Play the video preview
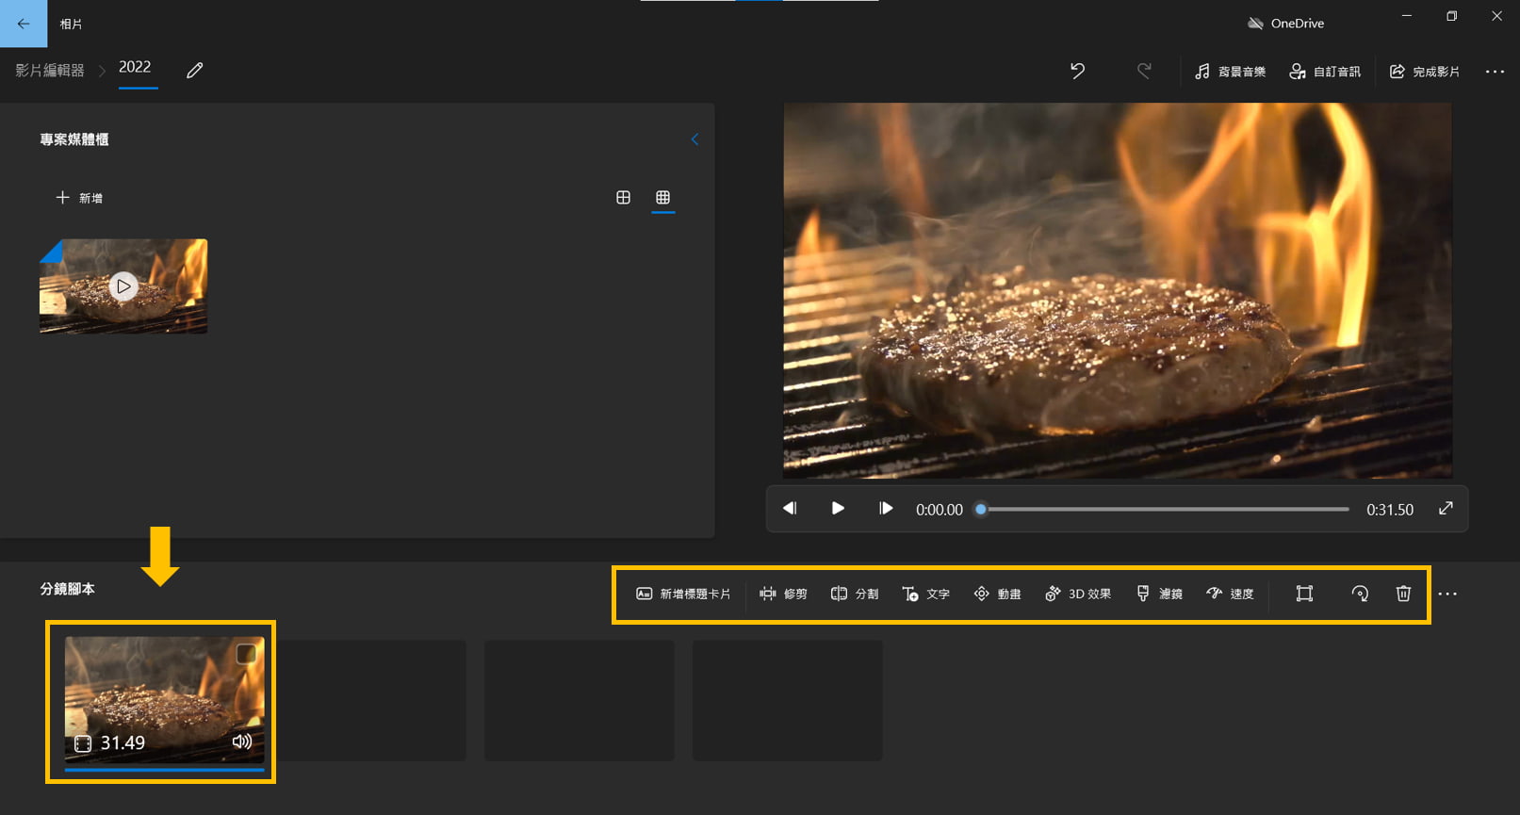The width and height of the screenshot is (1520, 815). (838, 509)
